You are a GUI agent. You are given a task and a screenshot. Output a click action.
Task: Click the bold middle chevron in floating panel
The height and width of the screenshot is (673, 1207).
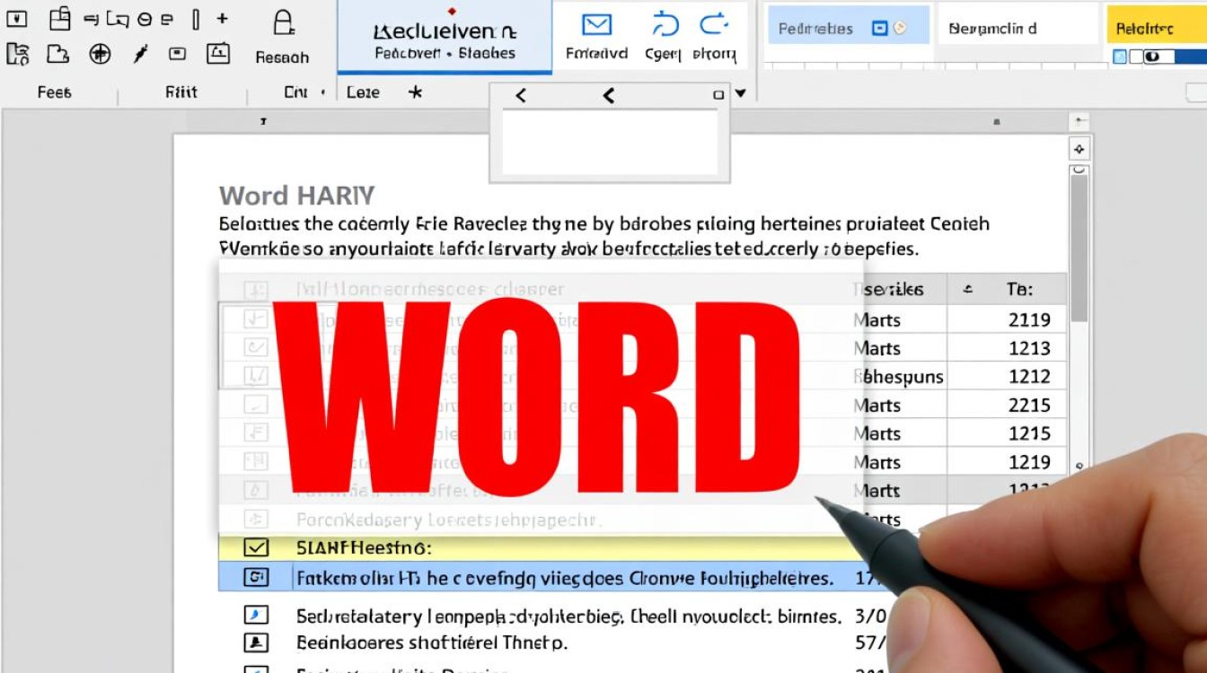pos(609,95)
